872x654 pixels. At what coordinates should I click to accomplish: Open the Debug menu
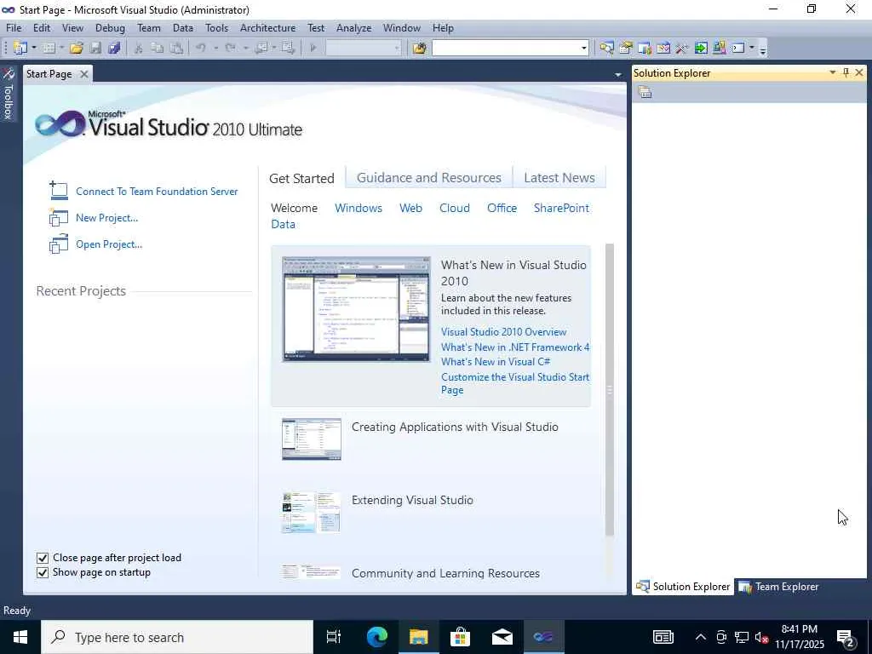click(110, 28)
